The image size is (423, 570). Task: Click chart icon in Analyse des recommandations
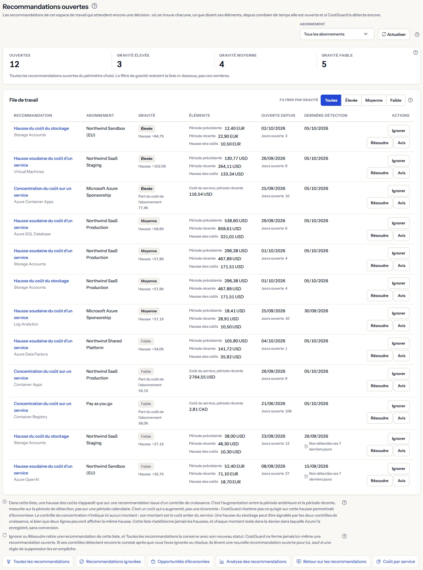[x=222, y=561]
